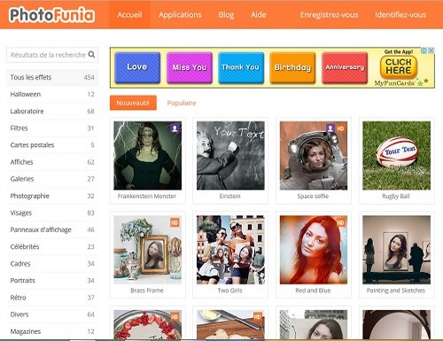The image size is (443, 341).
Task: Open the Photographie category
Action: tap(52, 196)
